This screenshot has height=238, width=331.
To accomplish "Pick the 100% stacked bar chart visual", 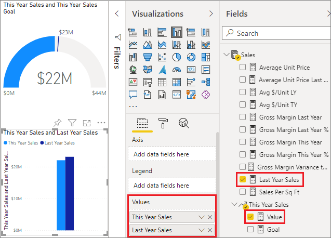I will tap(191, 32).
